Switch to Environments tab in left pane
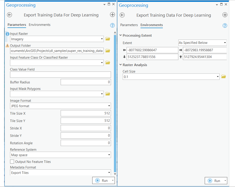This screenshot has height=187, width=235. (x=39, y=25)
